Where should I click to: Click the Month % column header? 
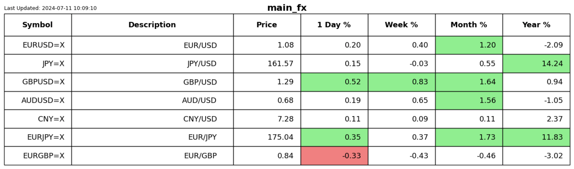pyautogui.click(x=469, y=25)
